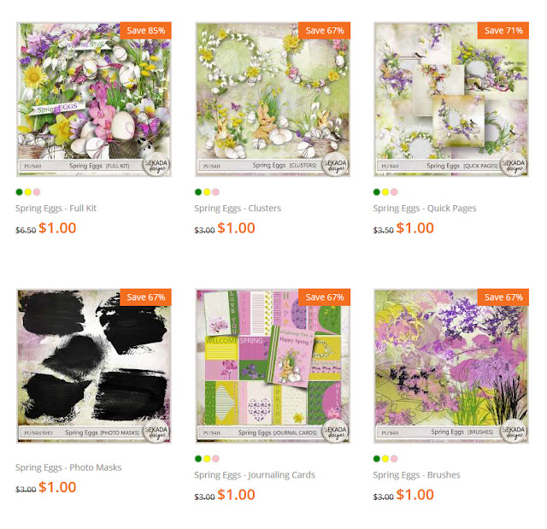
Task: Click the Spring Eggs - Clusters title
Action: coord(238,209)
